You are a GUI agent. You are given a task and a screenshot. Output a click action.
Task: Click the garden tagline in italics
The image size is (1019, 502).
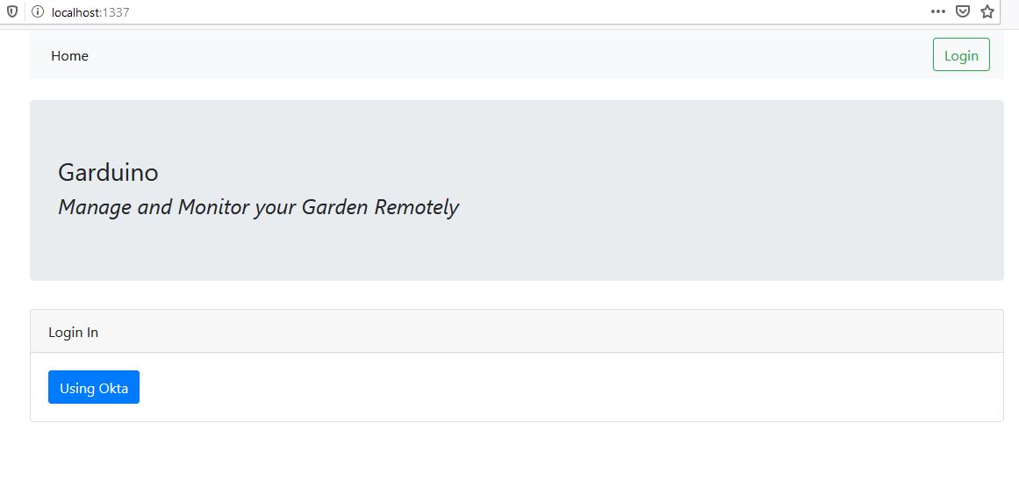click(258, 207)
